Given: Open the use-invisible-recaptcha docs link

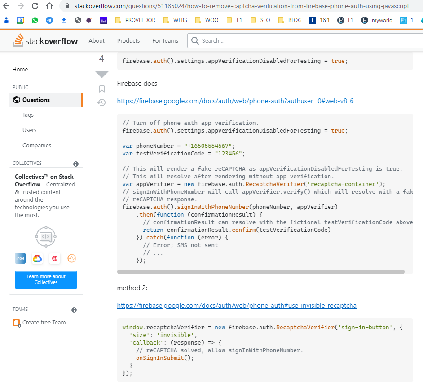Looking at the screenshot, I should [237, 306].
